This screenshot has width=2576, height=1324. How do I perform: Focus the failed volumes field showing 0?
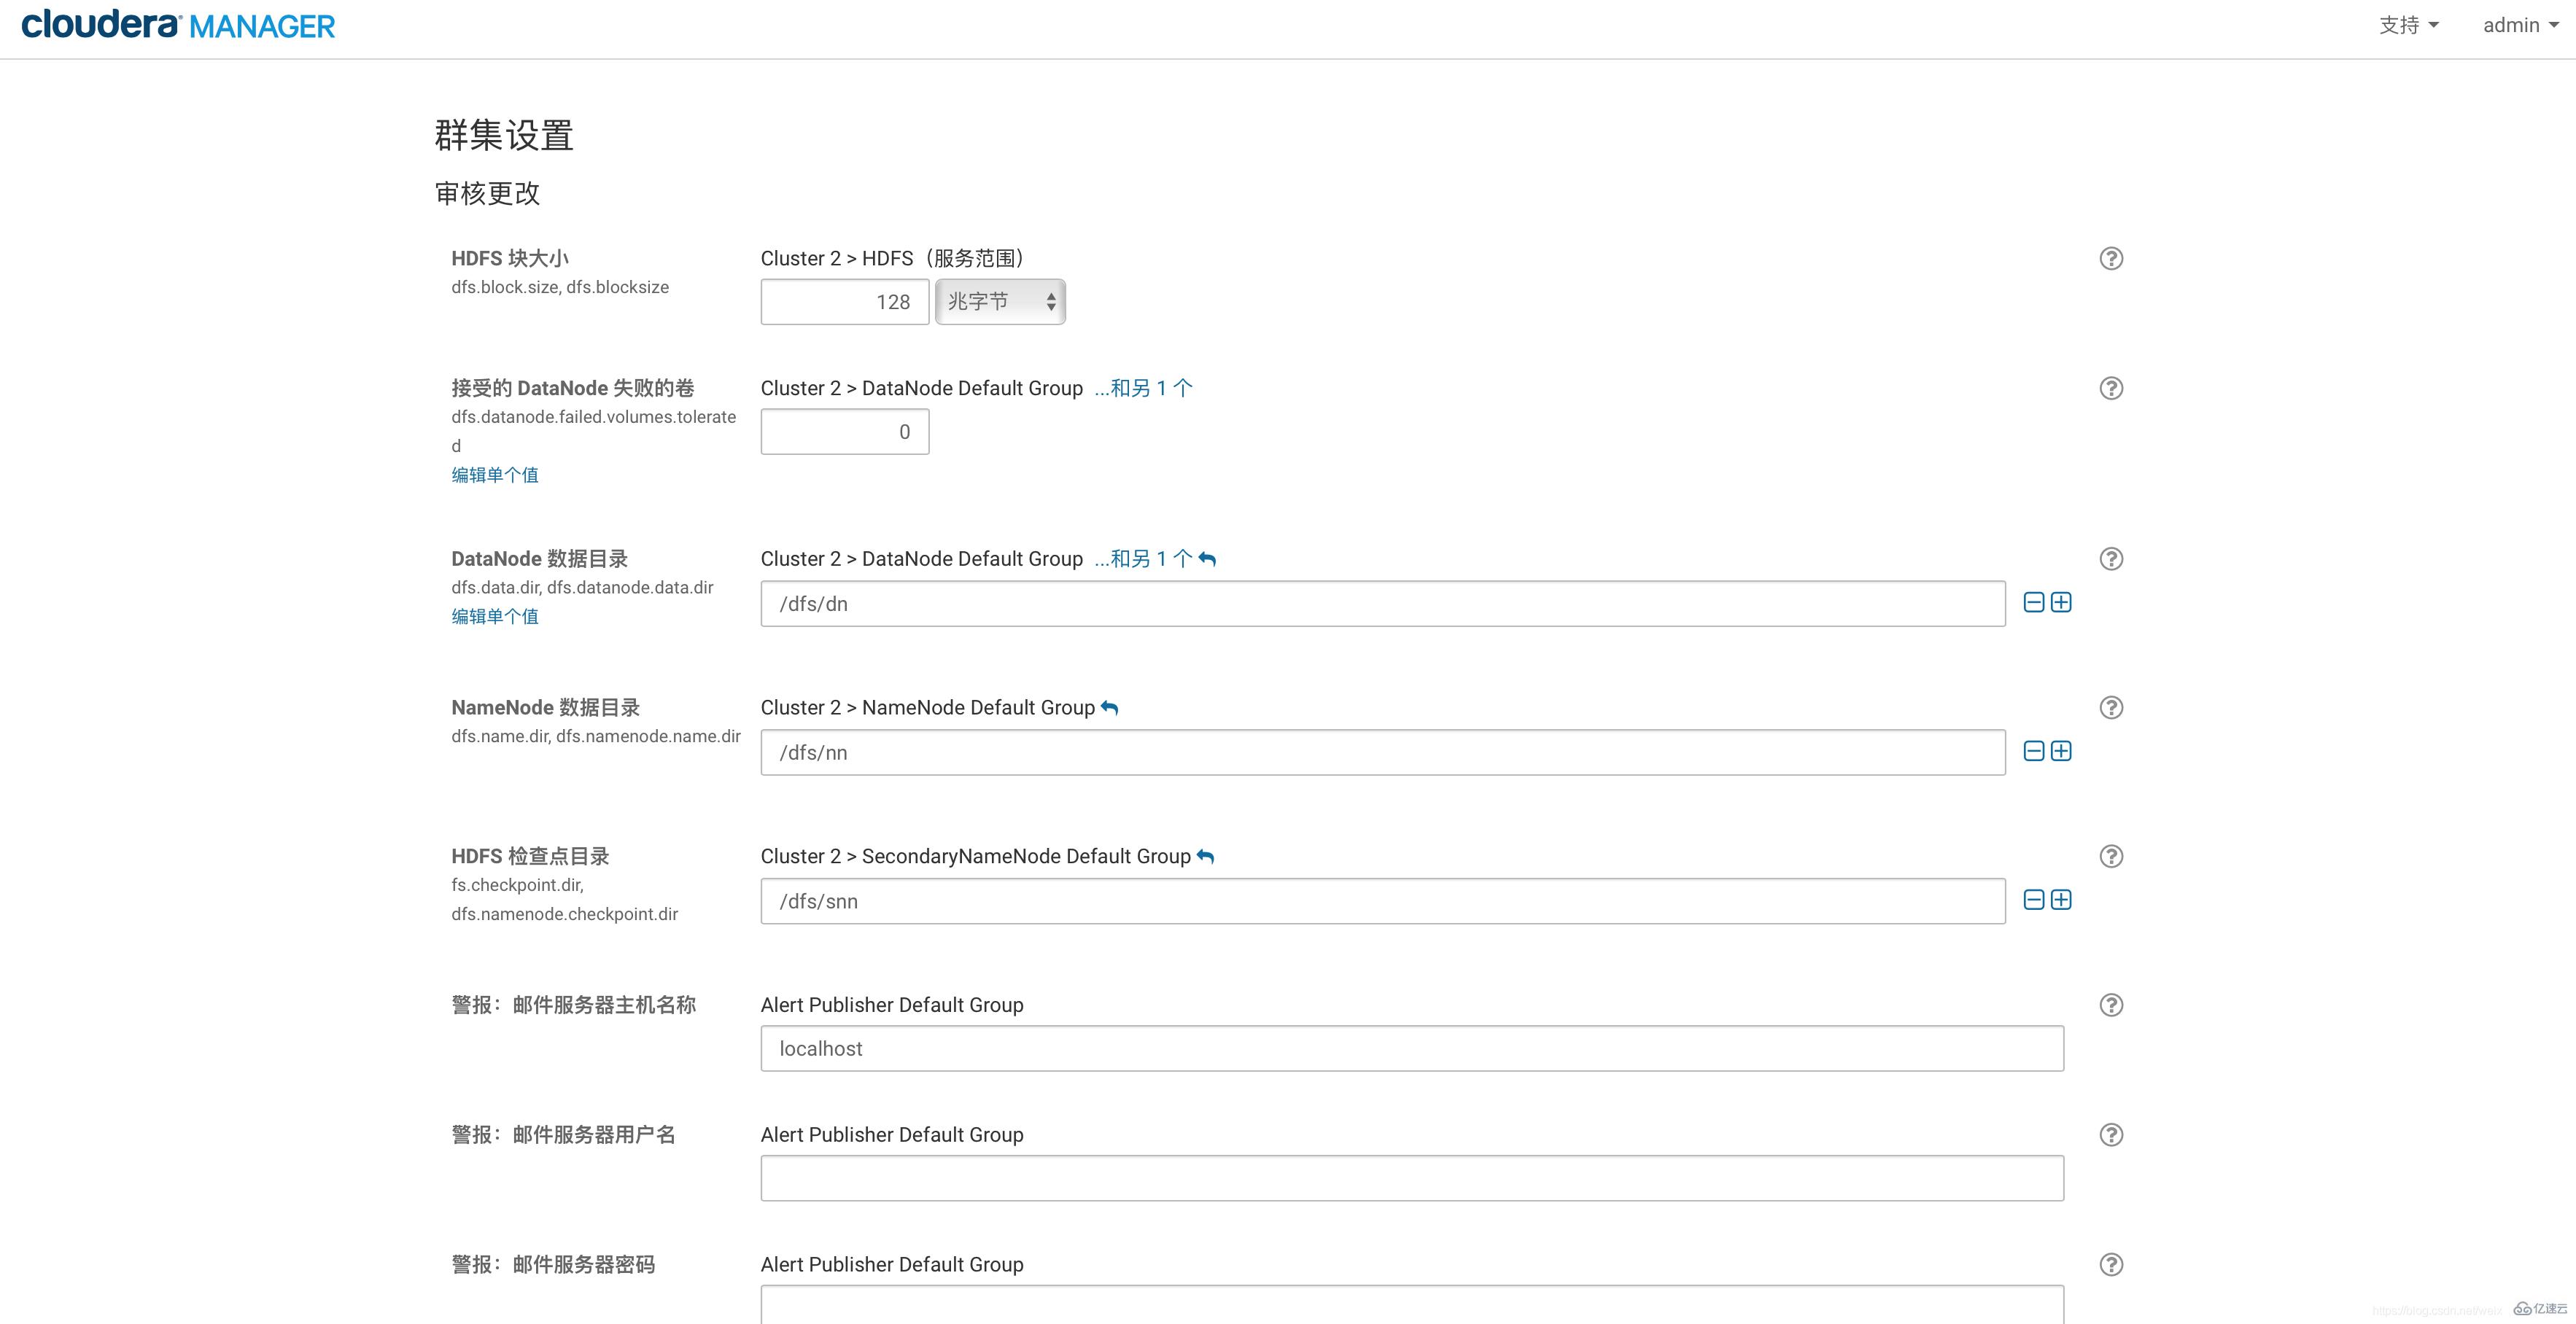pos(845,432)
